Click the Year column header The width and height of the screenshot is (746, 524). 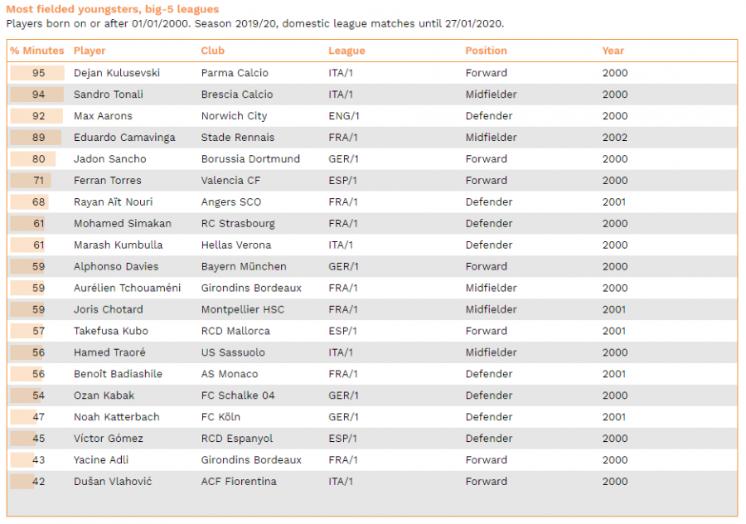coord(613,51)
